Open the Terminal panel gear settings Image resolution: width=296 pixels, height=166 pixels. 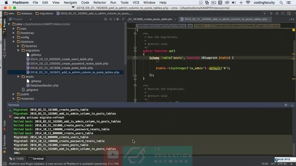click(x=286, y=105)
